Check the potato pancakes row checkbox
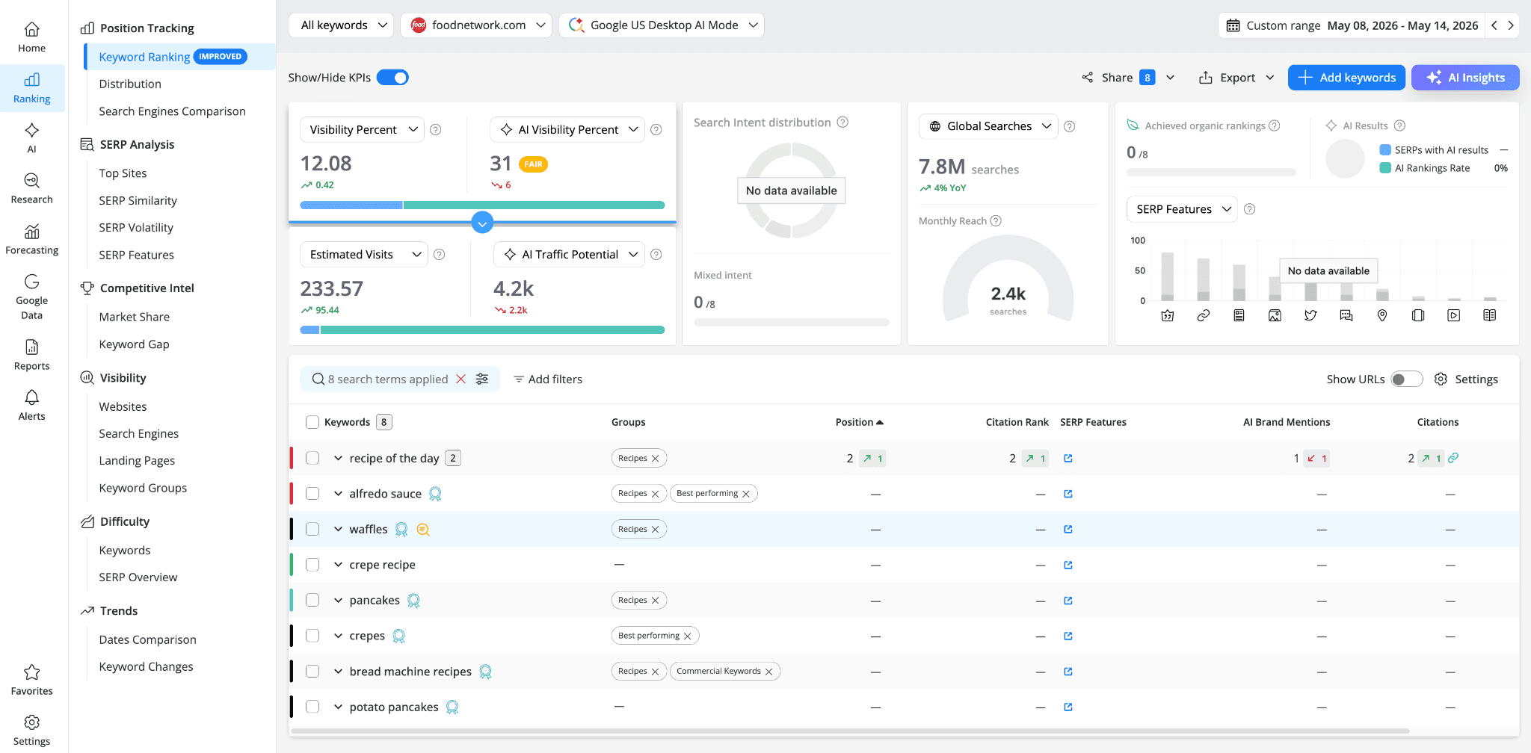 click(312, 707)
